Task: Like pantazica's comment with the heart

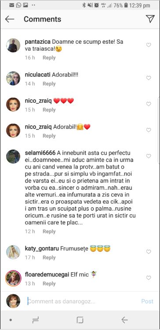Action: point(149,45)
